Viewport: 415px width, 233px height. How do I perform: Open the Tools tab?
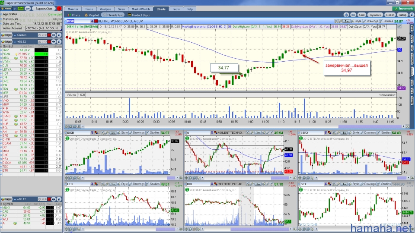[176, 9]
